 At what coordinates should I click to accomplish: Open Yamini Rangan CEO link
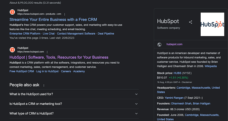point(174,98)
